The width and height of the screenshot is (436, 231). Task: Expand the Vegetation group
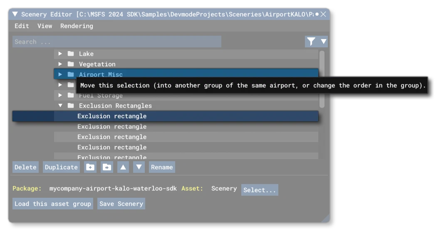coord(60,64)
